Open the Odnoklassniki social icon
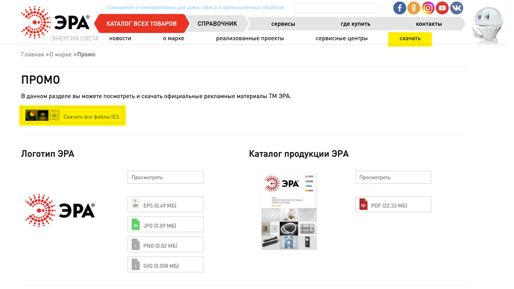514x289 pixels. click(x=413, y=8)
